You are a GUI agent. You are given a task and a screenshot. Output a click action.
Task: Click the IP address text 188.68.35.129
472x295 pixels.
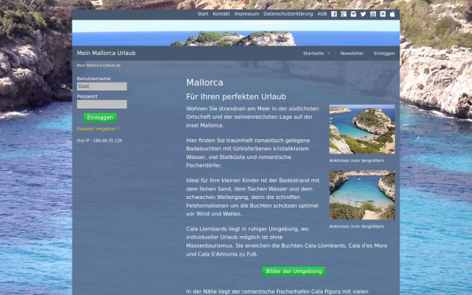(x=108, y=141)
